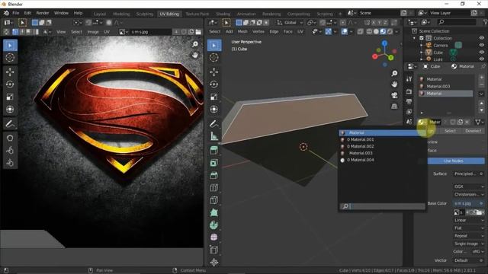Uncheck the Collection checkbox in outliner
Image resolution: width=488 pixels, height=274 pixels.
pyautogui.click(x=422, y=38)
